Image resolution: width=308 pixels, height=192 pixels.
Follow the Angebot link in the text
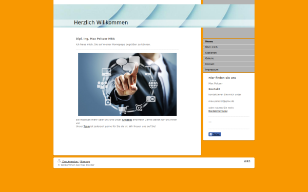(127, 120)
